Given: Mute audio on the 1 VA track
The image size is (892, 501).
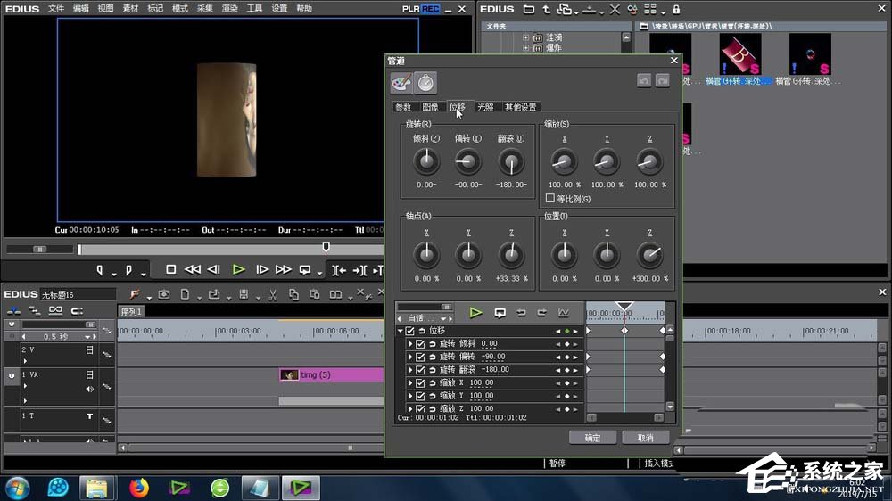Looking at the screenshot, I should click(89, 389).
